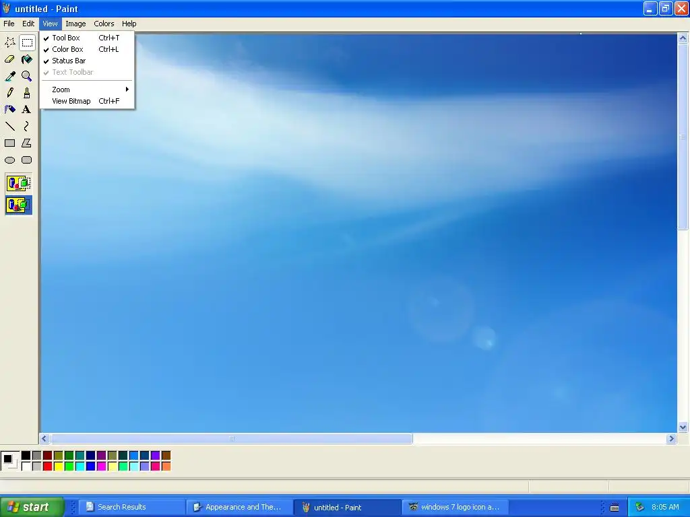Pick the Polygon tool
The height and width of the screenshot is (517, 690).
(x=27, y=143)
